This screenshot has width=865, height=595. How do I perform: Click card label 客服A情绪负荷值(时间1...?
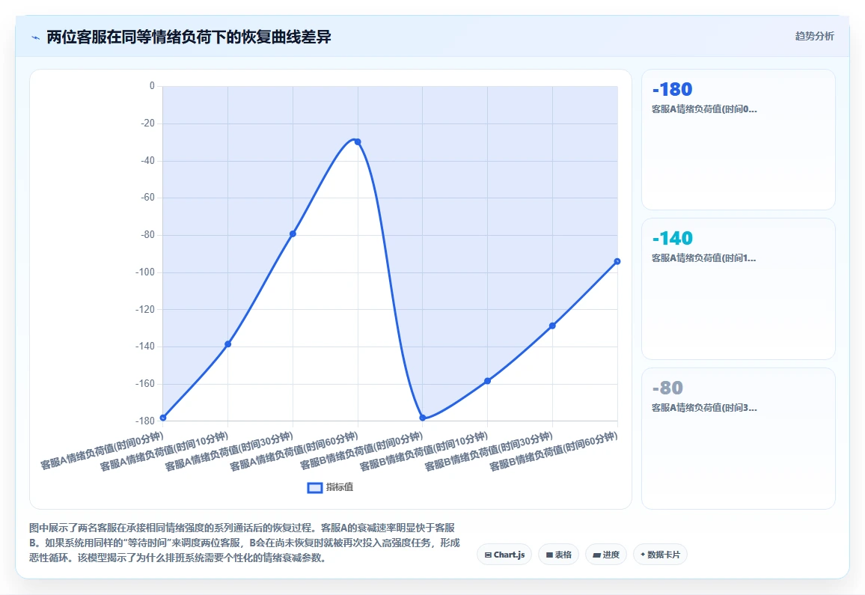704,258
